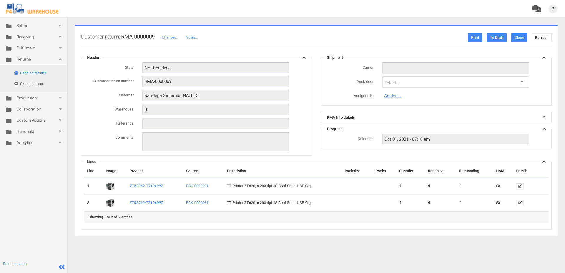Open details edit icon for line 2

520,203
